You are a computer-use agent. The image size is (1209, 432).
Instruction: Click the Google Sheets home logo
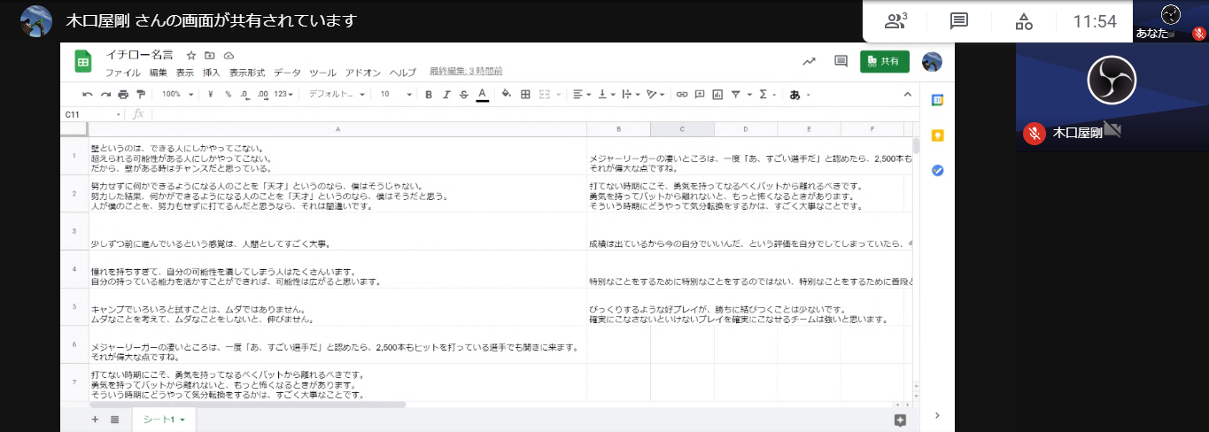[x=83, y=62]
